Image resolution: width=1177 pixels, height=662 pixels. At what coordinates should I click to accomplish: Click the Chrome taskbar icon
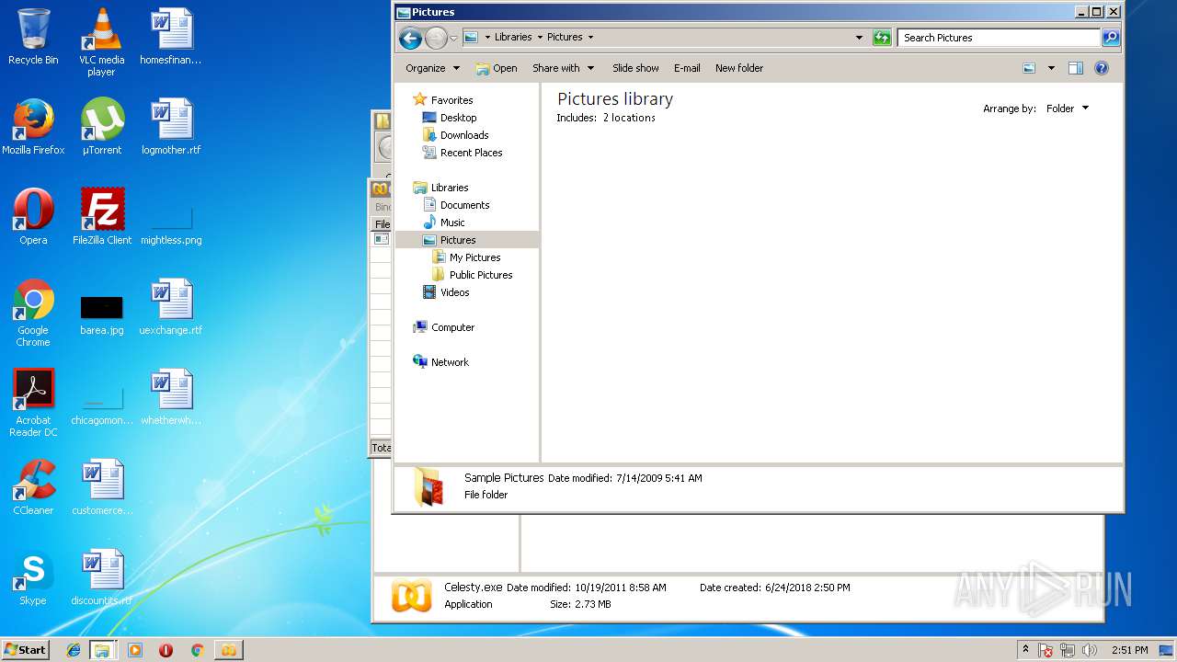[x=197, y=650]
